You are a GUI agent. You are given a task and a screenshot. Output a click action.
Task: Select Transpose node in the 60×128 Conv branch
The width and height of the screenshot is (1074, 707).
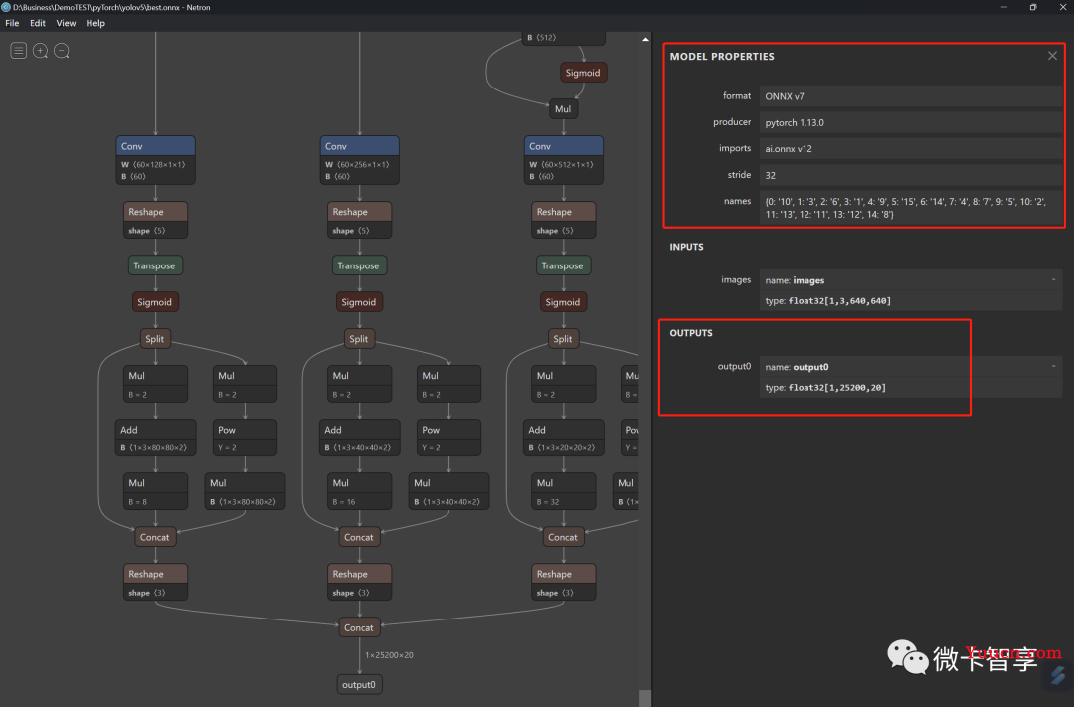pos(155,265)
